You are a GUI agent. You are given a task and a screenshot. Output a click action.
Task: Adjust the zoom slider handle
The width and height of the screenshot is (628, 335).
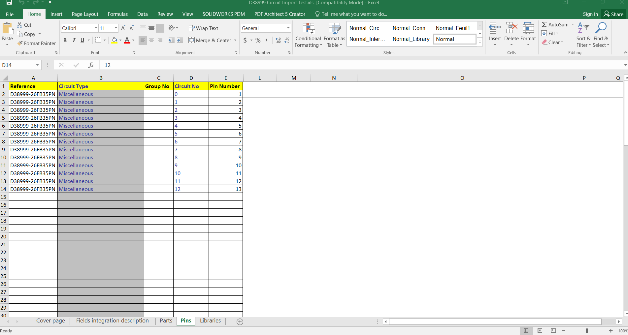coord(587,331)
